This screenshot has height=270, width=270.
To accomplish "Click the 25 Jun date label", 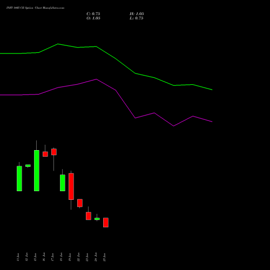I will tap(104, 257).
